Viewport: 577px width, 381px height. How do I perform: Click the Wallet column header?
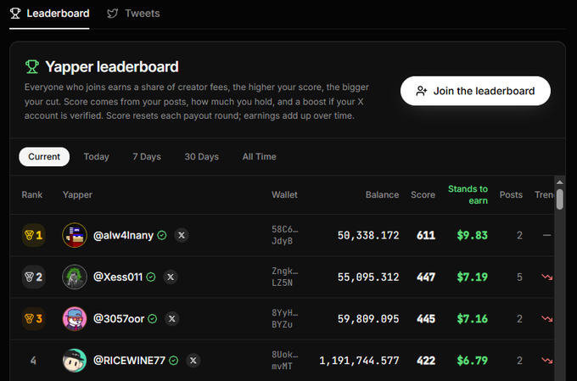284,194
